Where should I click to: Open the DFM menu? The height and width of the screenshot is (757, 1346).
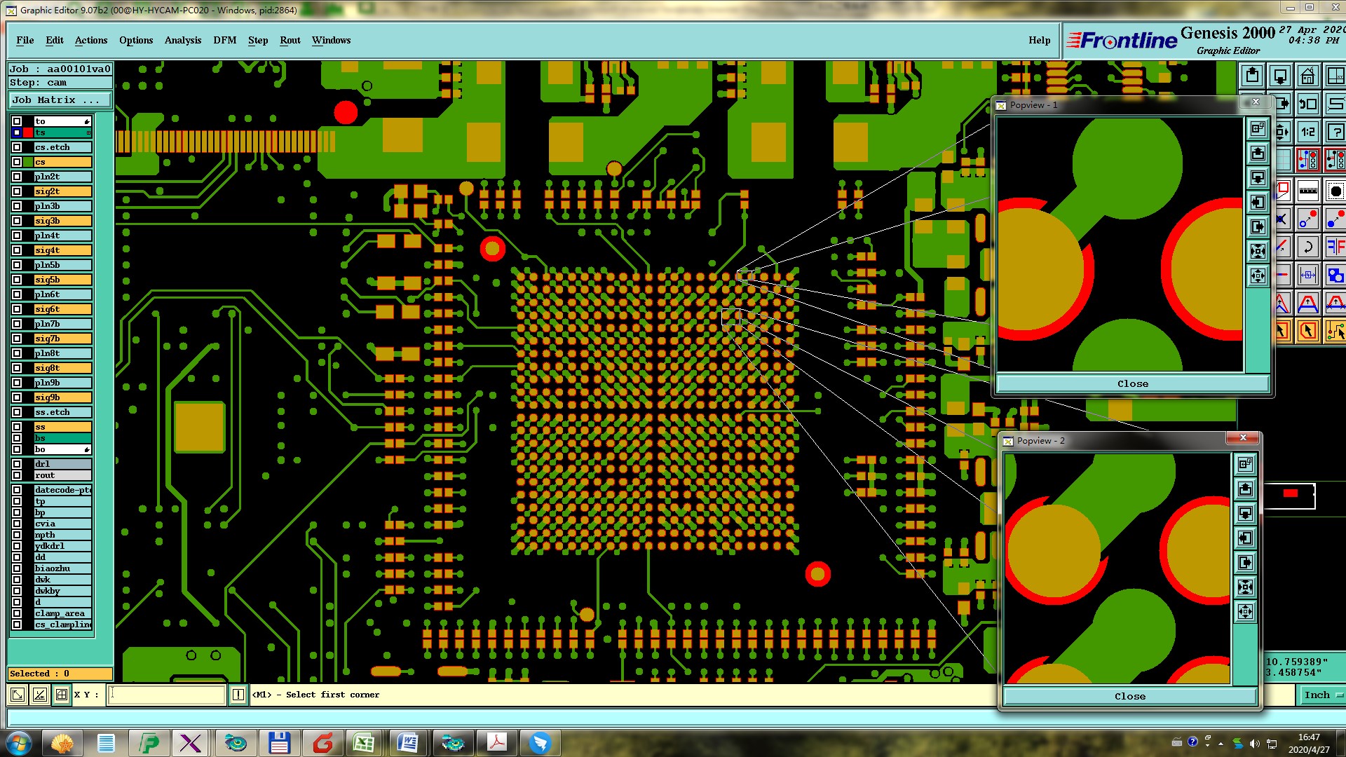pyautogui.click(x=225, y=41)
